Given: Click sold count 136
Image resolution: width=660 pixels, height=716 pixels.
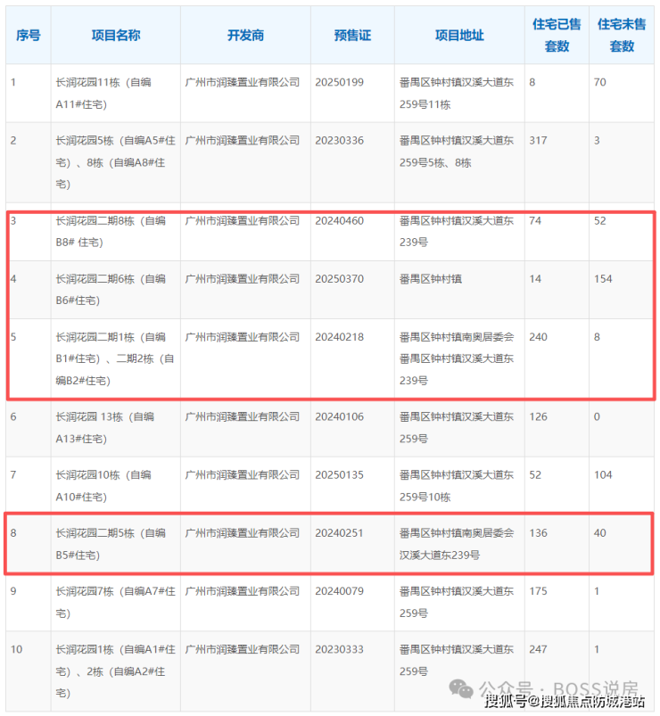Looking at the screenshot, I should [538, 533].
